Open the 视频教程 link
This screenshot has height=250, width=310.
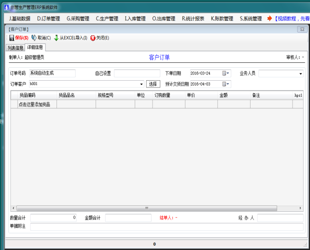tap(292, 19)
